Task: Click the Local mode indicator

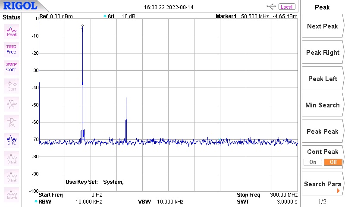Action: tap(286, 7)
